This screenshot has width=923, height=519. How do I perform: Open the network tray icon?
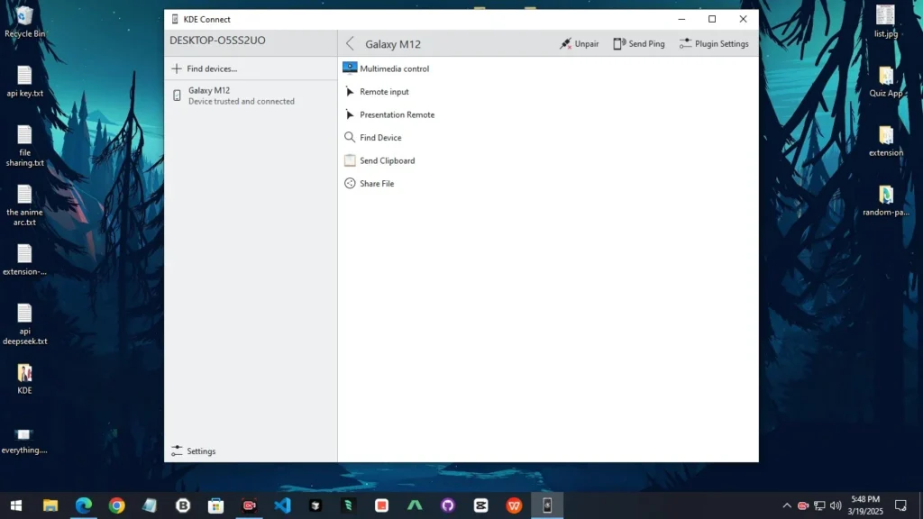[x=819, y=505]
